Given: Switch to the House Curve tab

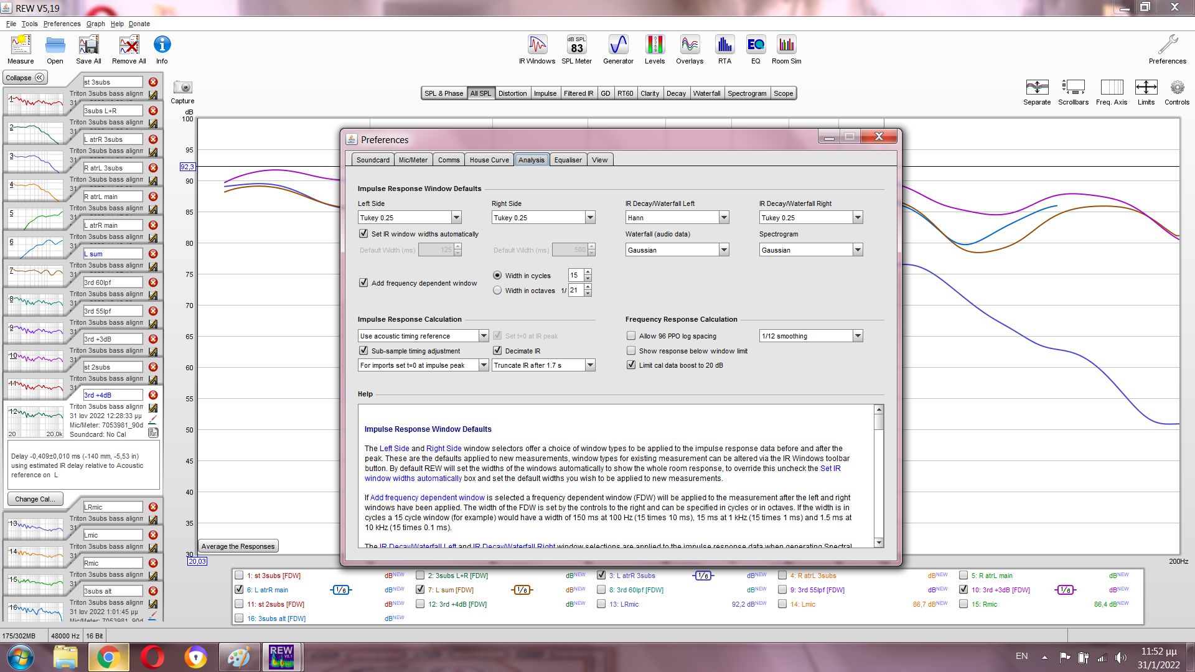Looking at the screenshot, I should pyautogui.click(x=489, y=160).
